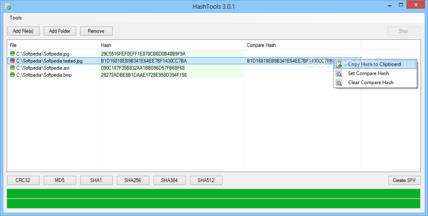This screenshot has height=216, width=428.
Task: Click the Compare Hash column header
Action: (303, 45)
